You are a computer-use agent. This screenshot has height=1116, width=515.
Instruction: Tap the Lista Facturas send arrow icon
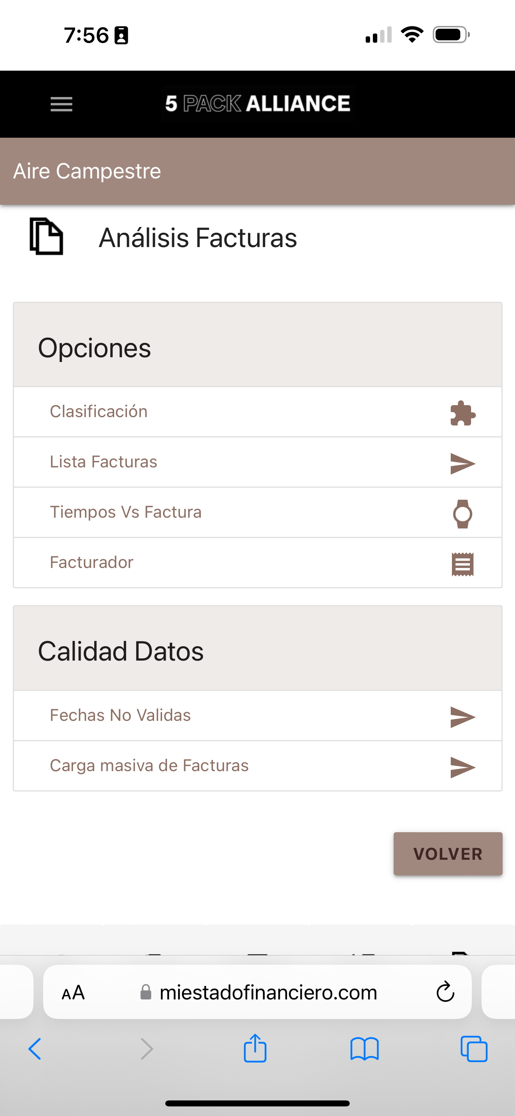pyautogui.click(x=463, y=463)
